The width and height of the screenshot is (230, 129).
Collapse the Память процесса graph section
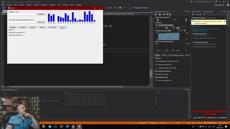coord(155,31)
